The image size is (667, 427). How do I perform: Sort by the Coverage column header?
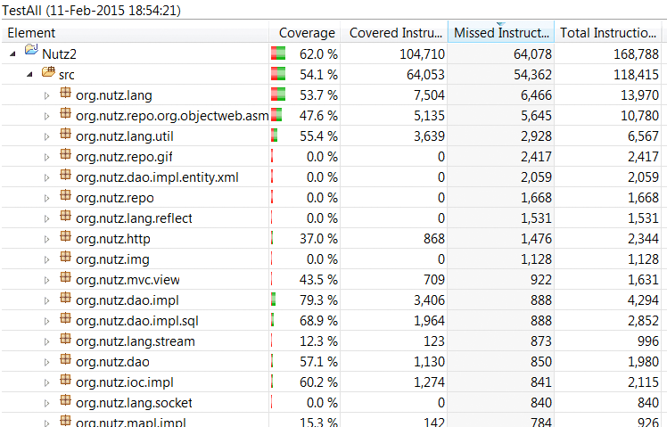[x=307, y=33]
